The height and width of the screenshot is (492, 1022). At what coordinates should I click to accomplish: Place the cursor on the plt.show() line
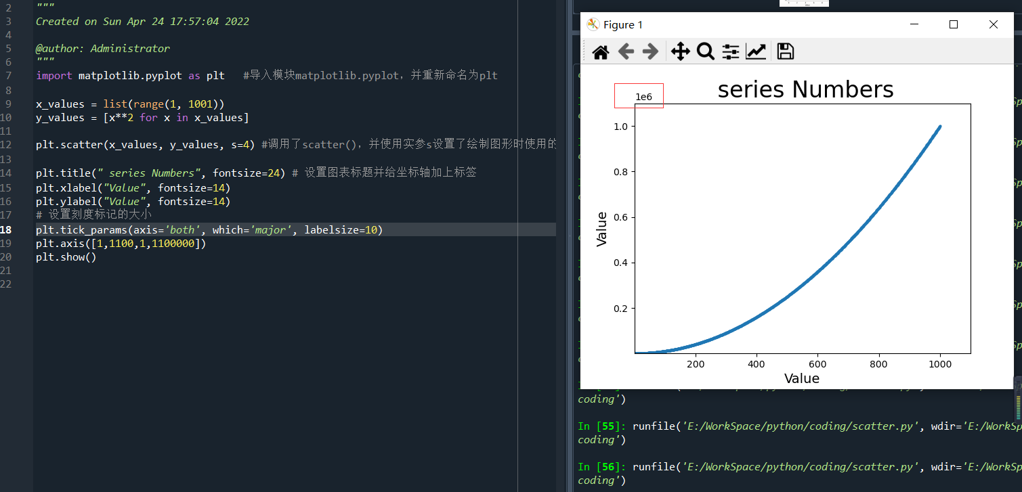[65, 256]
